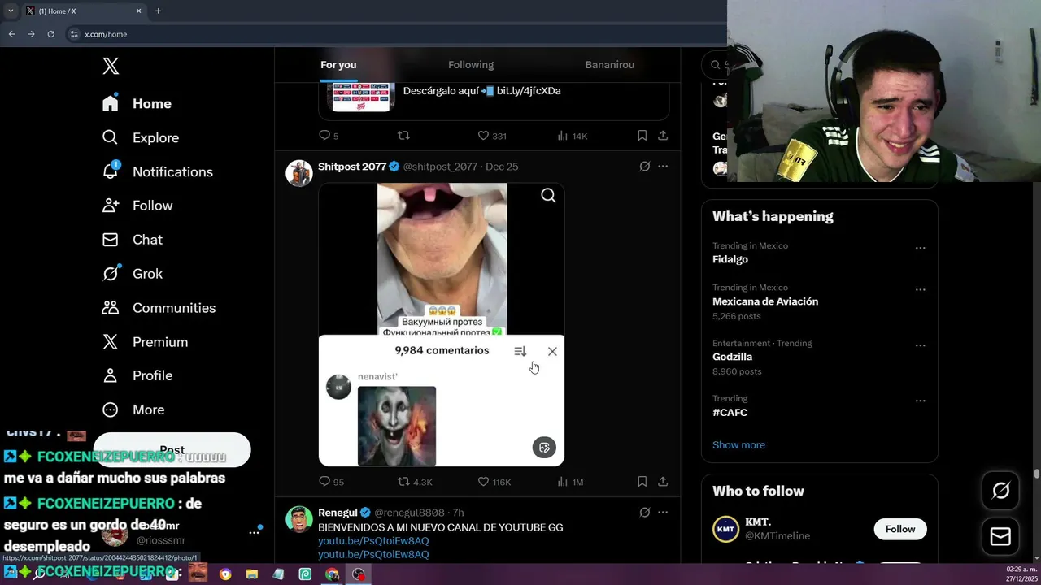The width and height of the screenshot is (1041, 585).
Task: Follow KMT. account
Action: click(899, 529)
